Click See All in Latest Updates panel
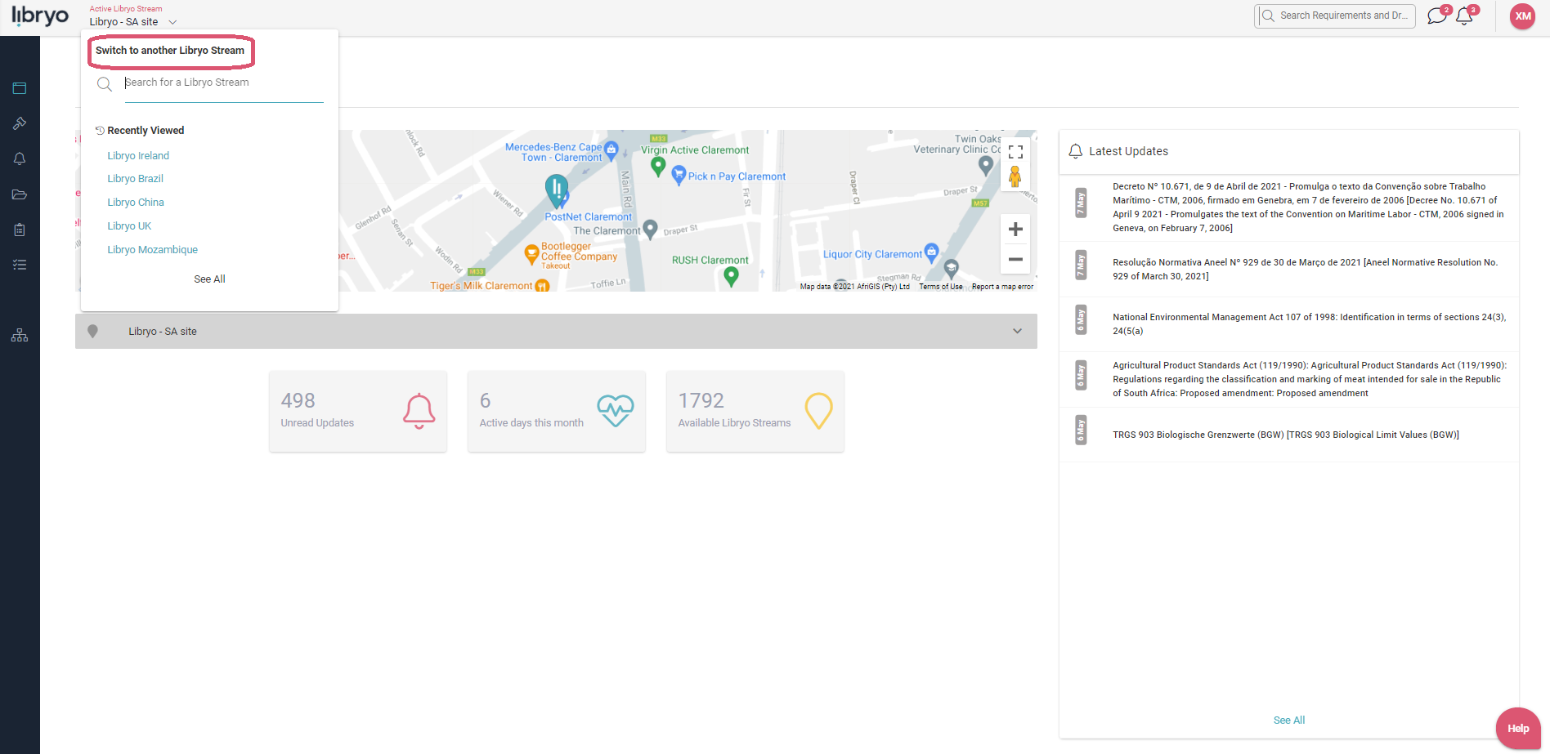Image resolution: width=1550 pixels, height=754 pixels. [1289, 721]
